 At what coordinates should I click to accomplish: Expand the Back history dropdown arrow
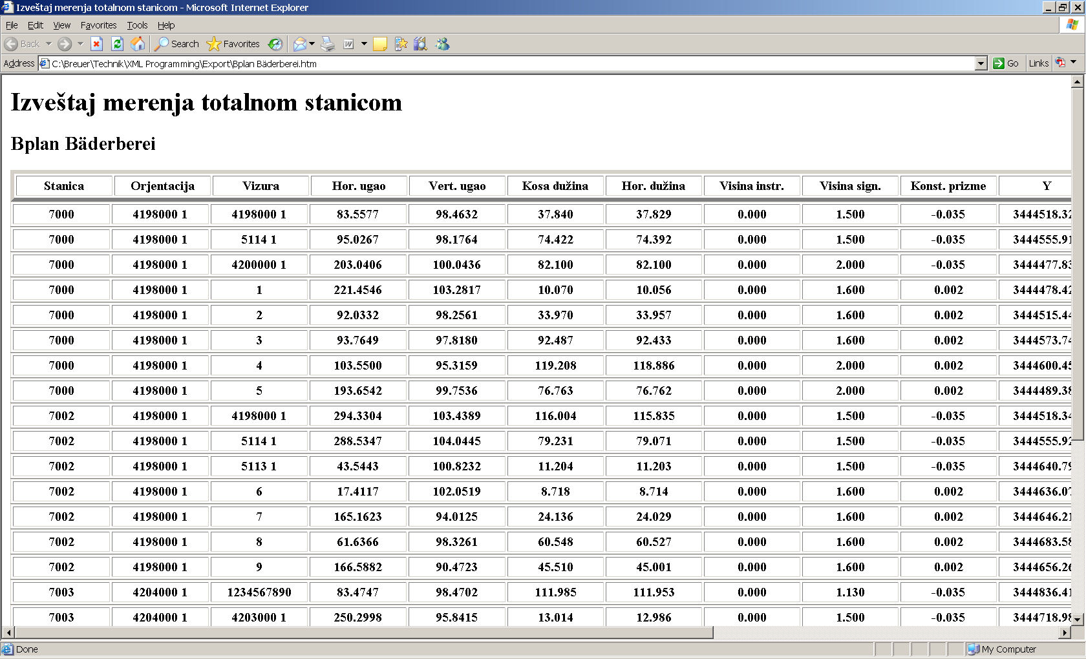(x=48, y=44)
